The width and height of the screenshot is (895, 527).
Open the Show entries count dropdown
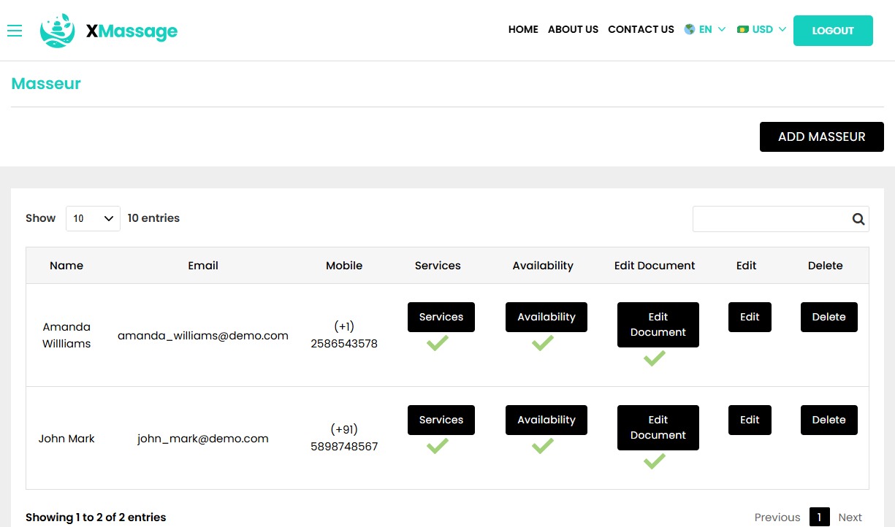click(93, 218)
